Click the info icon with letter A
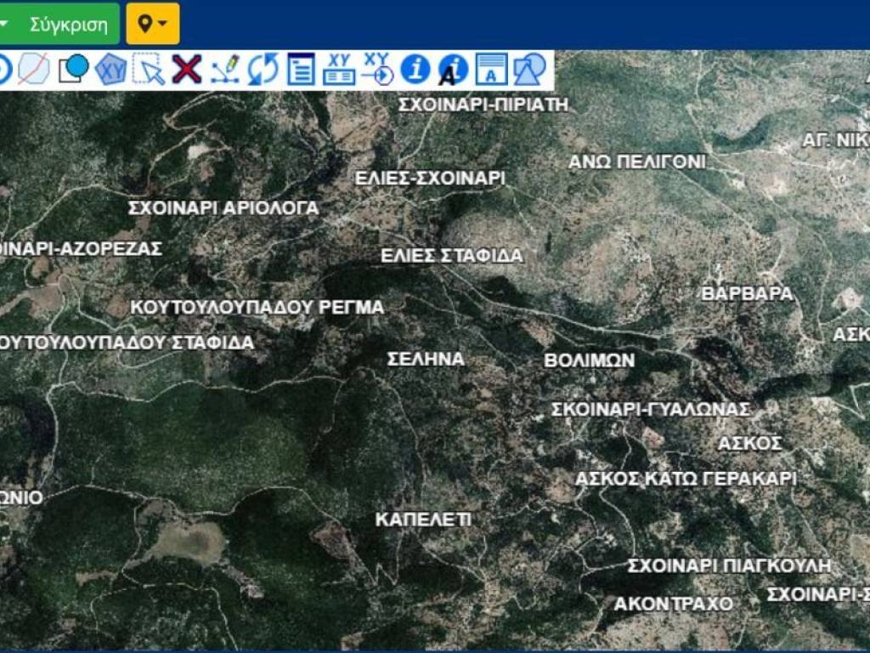This screenshot has height=653, width=870. click(x=453, y=69)
